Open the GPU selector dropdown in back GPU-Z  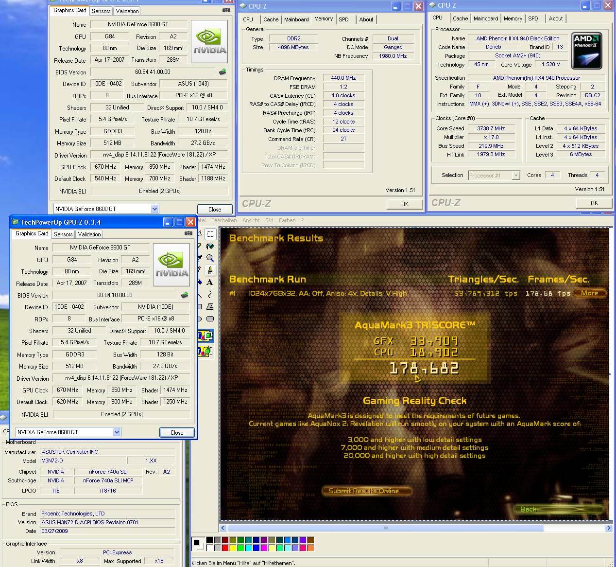coord(154,209)
